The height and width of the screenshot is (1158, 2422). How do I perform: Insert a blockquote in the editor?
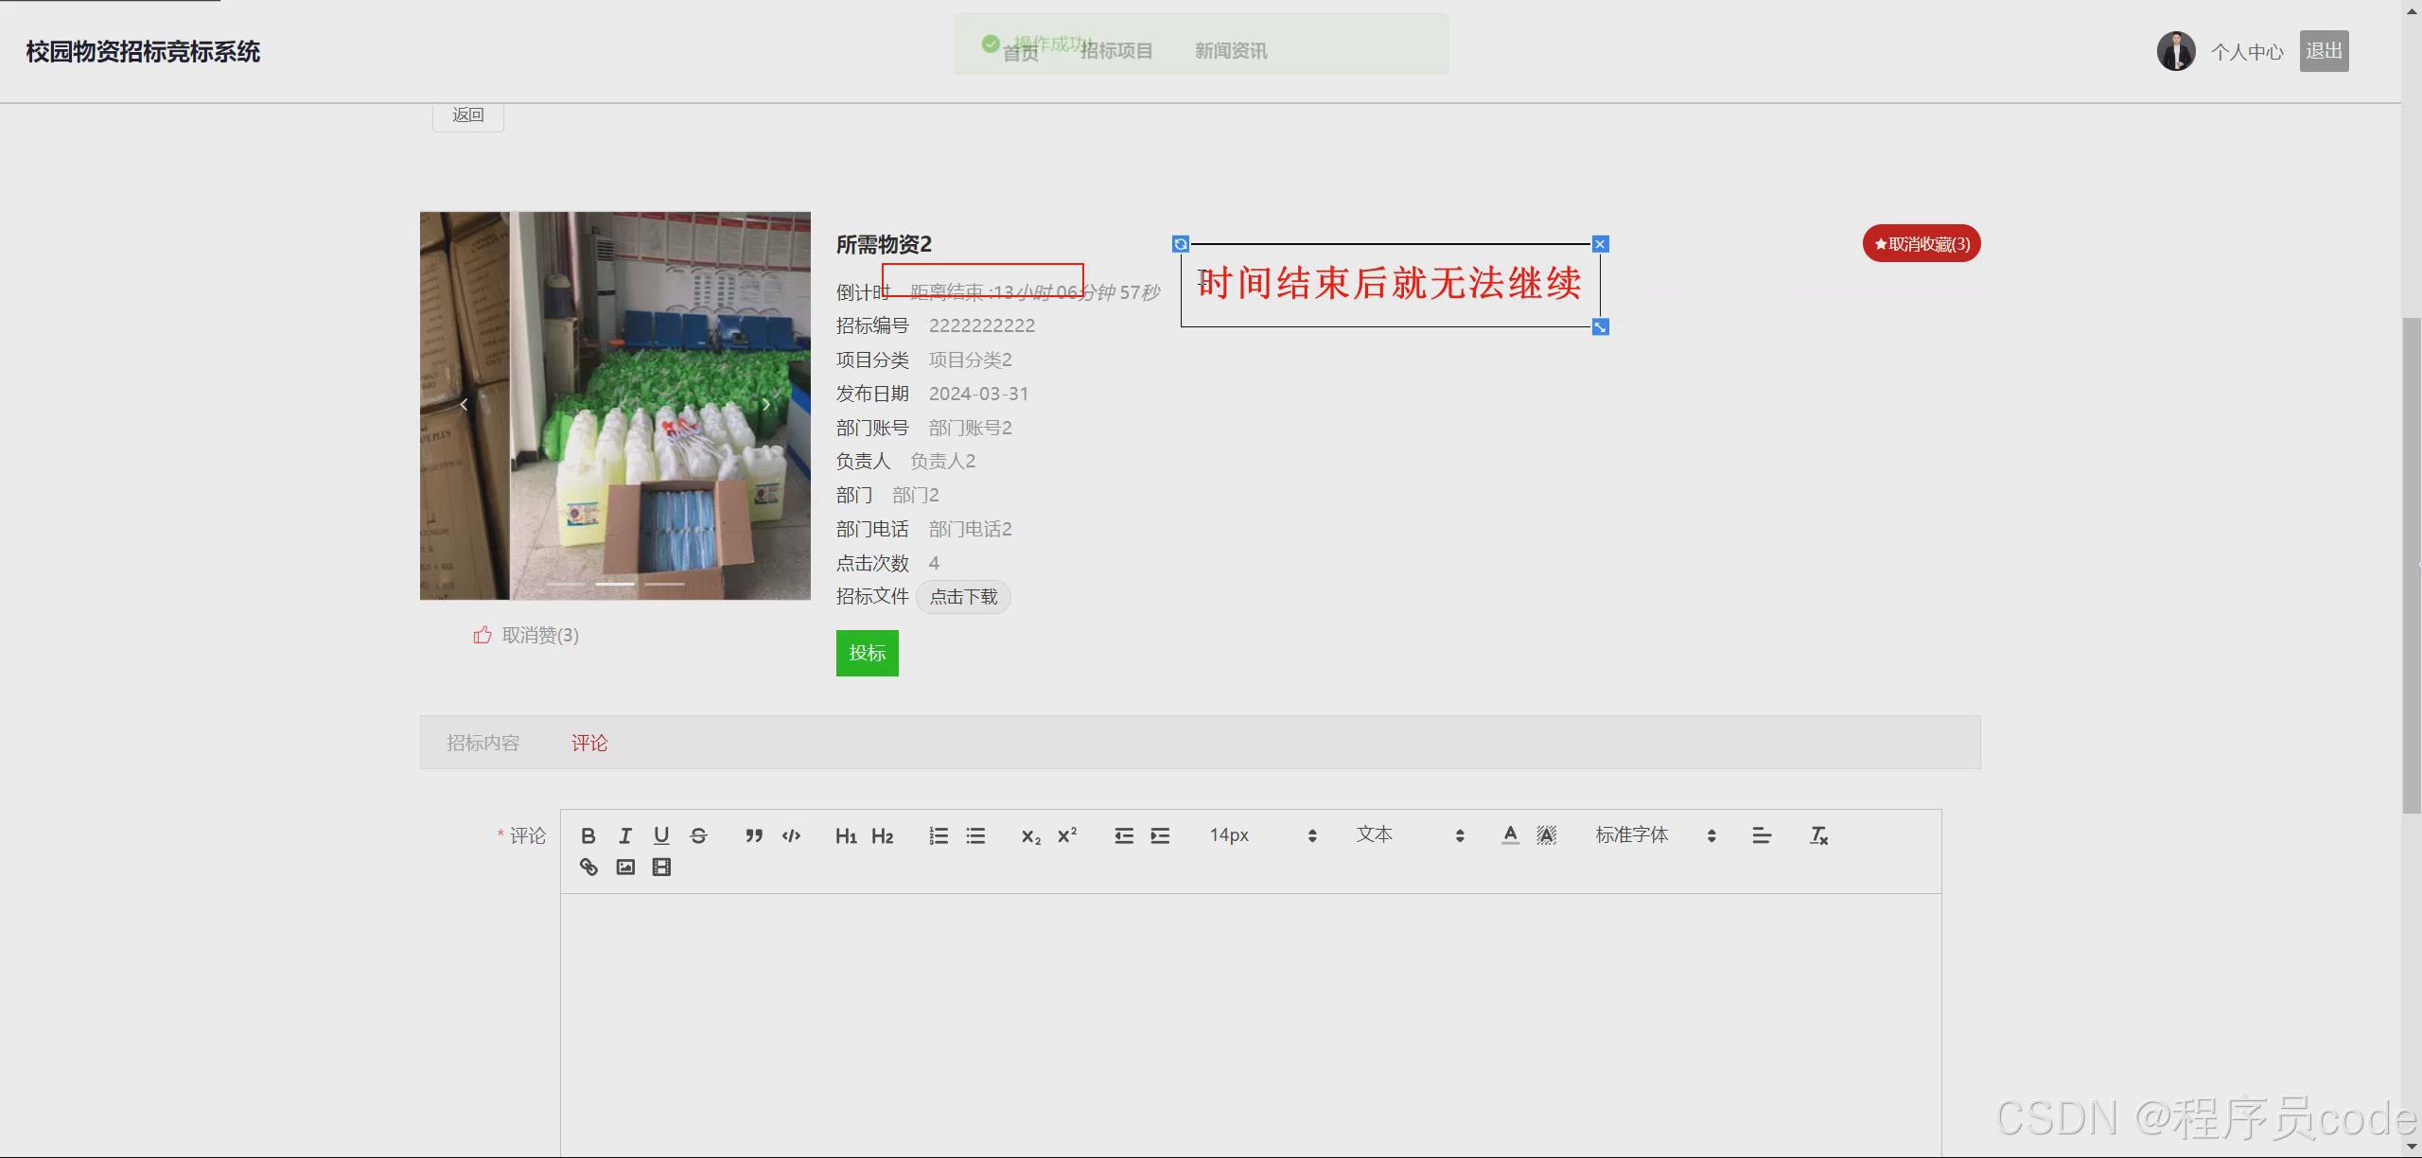(x=753, y=835)
